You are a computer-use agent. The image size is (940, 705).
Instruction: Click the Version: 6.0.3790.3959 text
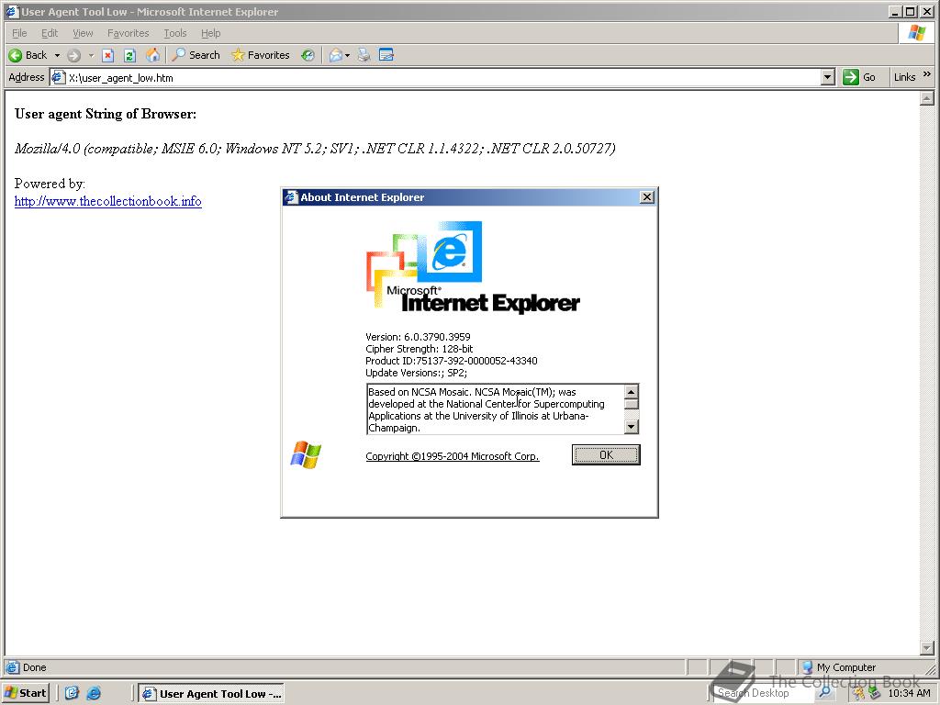coord(418,337)
